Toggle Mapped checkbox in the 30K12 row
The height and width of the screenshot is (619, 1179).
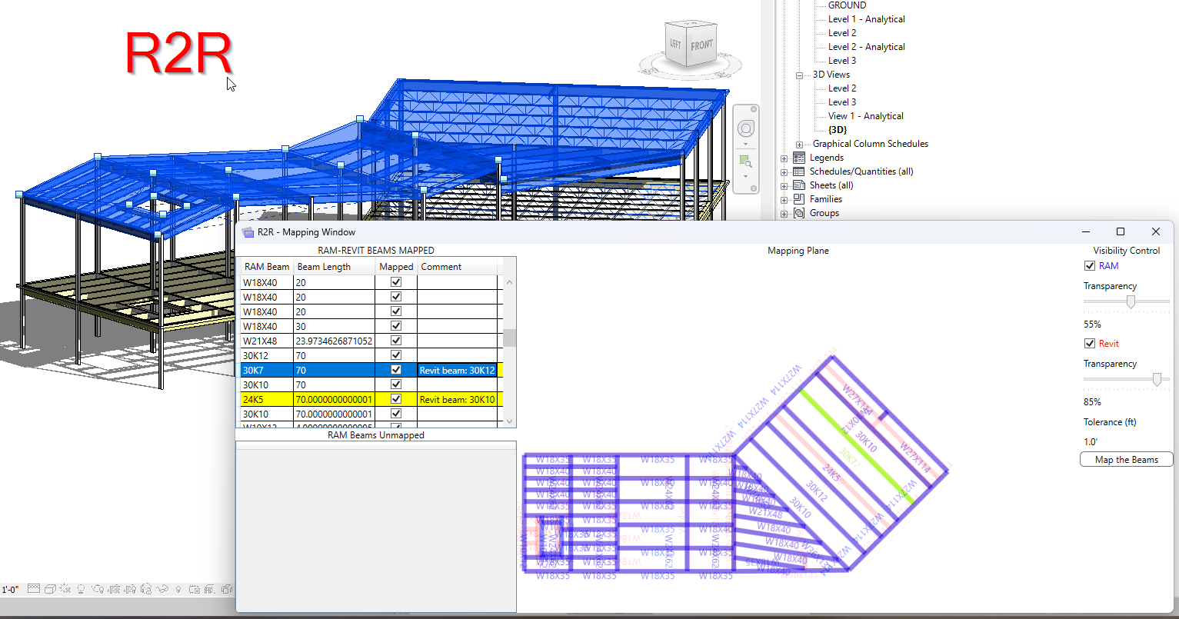pos(396,355)
